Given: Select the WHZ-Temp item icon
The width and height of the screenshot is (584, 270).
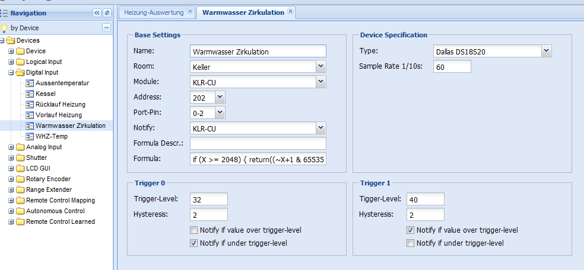Looking at the screenshot, I should point(30,136).
